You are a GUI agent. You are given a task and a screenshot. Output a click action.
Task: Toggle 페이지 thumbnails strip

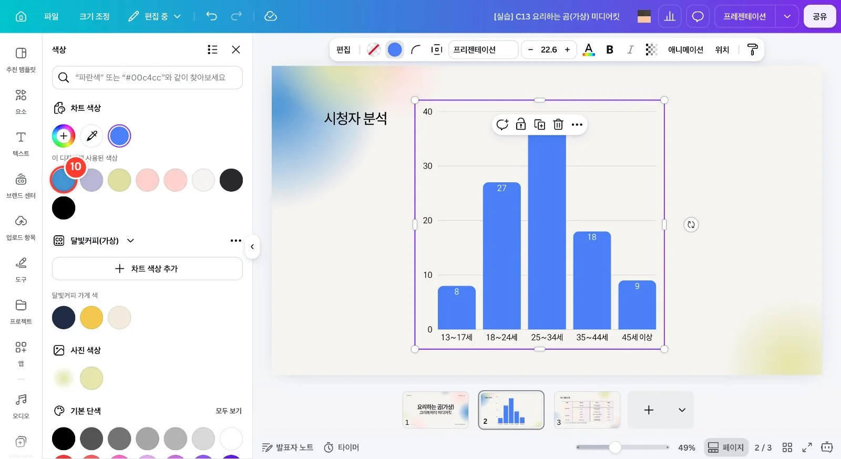(x=726, y=447)
